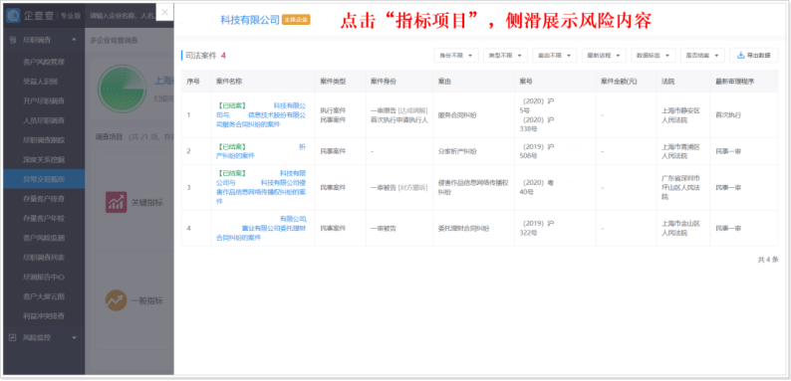Open 客户风险管理 in the sidebar

44,62
